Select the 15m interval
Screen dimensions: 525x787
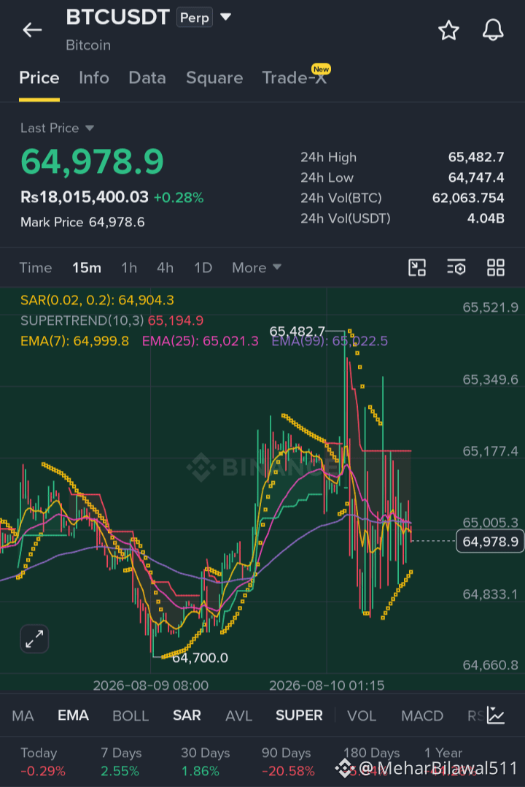[x=87, y=267]
